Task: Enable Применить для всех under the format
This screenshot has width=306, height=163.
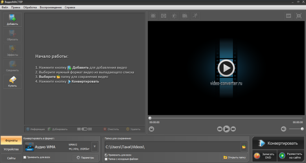Action: [25, 157]
